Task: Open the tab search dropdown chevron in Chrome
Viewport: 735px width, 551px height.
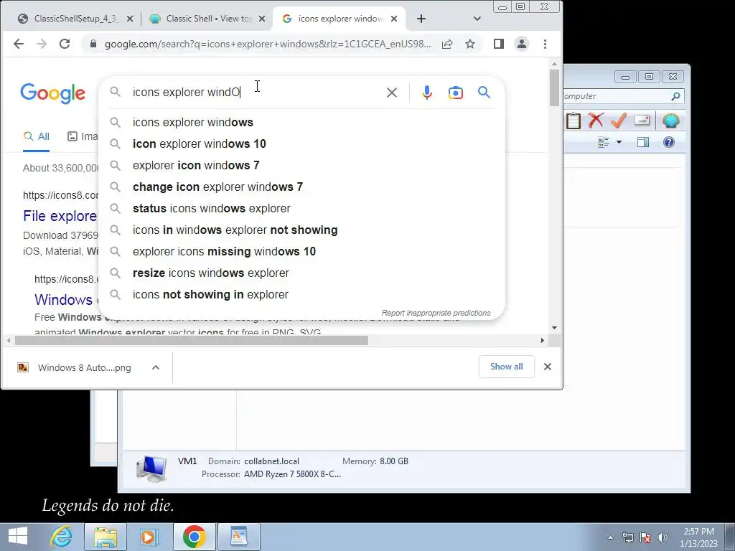Action: [x=477, y=19]
